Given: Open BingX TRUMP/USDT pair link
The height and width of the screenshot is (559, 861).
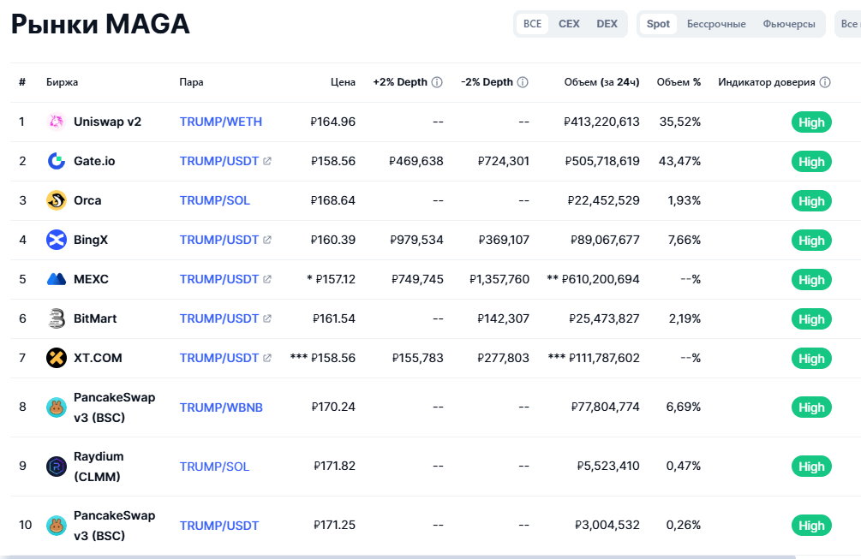Looking at the screenshot, I should (x=219, y=240).
